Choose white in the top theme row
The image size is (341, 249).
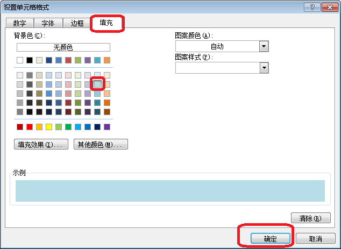pyautogui.click(x=20, y=60)
